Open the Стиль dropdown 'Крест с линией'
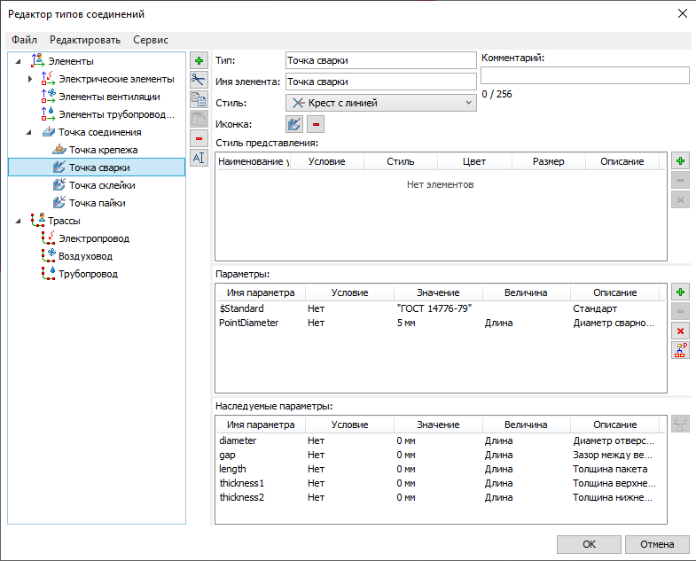The height and width of the screenshot is (561, 696). 381,103
